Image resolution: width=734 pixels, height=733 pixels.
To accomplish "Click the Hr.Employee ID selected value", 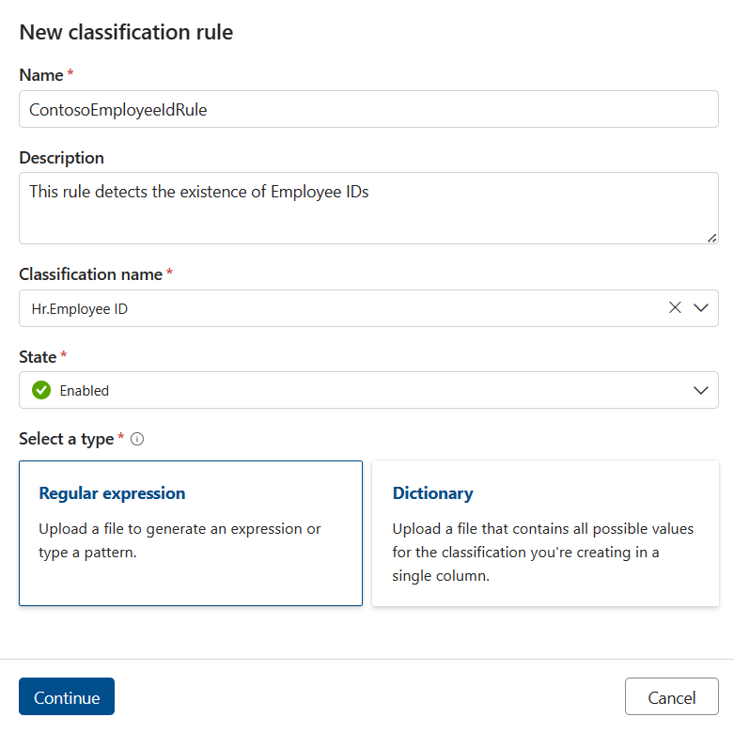I will 80,309.
